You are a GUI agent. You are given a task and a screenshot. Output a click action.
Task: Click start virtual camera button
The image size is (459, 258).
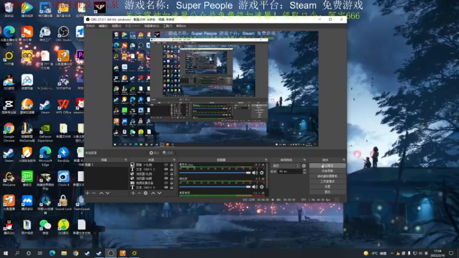pyautogui.click(x=327, y=176)
